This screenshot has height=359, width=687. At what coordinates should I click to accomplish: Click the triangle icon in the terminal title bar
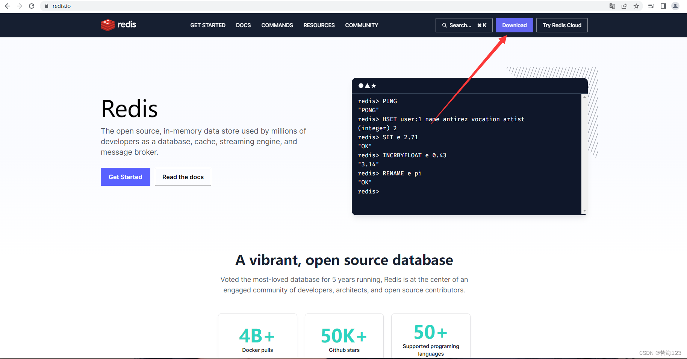(367, 86)
